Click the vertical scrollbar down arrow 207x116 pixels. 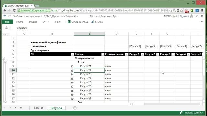coord(204,101)
